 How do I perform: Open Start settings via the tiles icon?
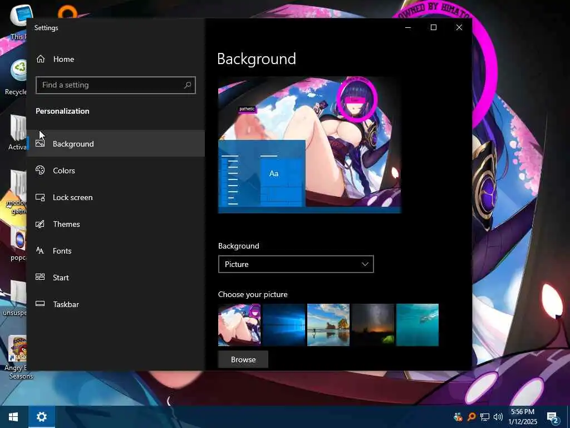tap(40, 277)
